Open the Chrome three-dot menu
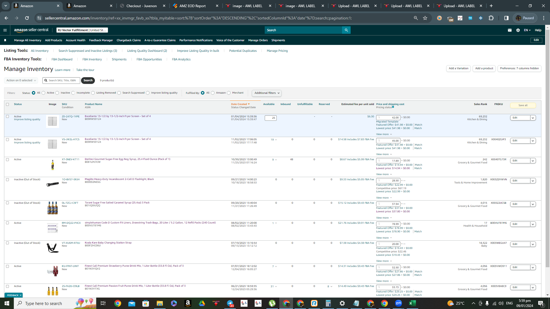550x309 pixels. point(544,18)
